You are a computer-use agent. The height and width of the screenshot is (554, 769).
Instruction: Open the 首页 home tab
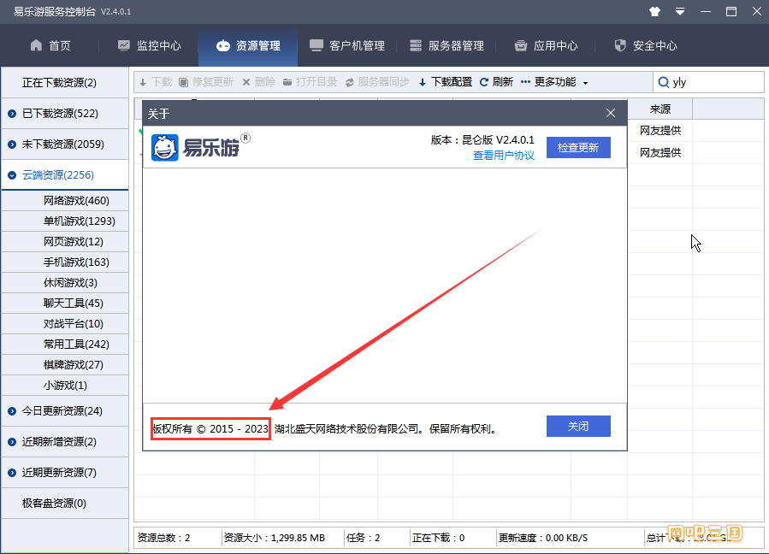[x=50, y=45]
